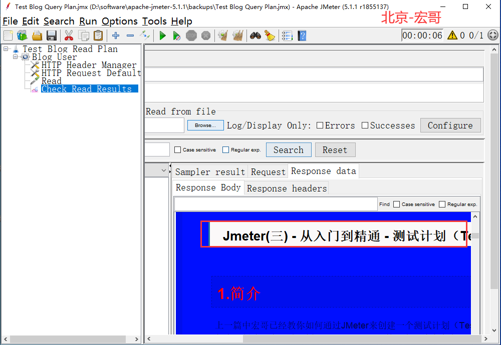This screenshot has height=345, width=501.
Task: Open the Help menu
Action: [181, 21]
